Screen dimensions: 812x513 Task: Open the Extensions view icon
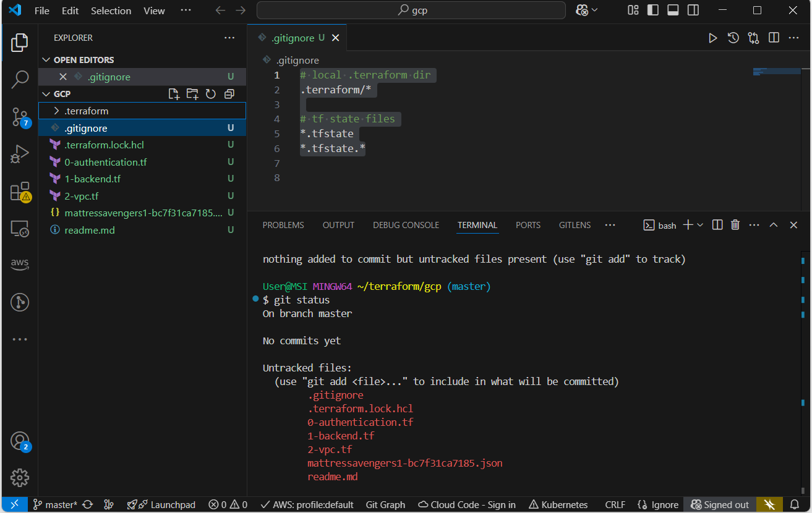tap(20, 192)
